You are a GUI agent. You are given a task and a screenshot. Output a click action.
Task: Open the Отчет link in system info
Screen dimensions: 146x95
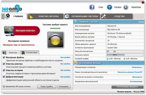(x=141, y=22)
